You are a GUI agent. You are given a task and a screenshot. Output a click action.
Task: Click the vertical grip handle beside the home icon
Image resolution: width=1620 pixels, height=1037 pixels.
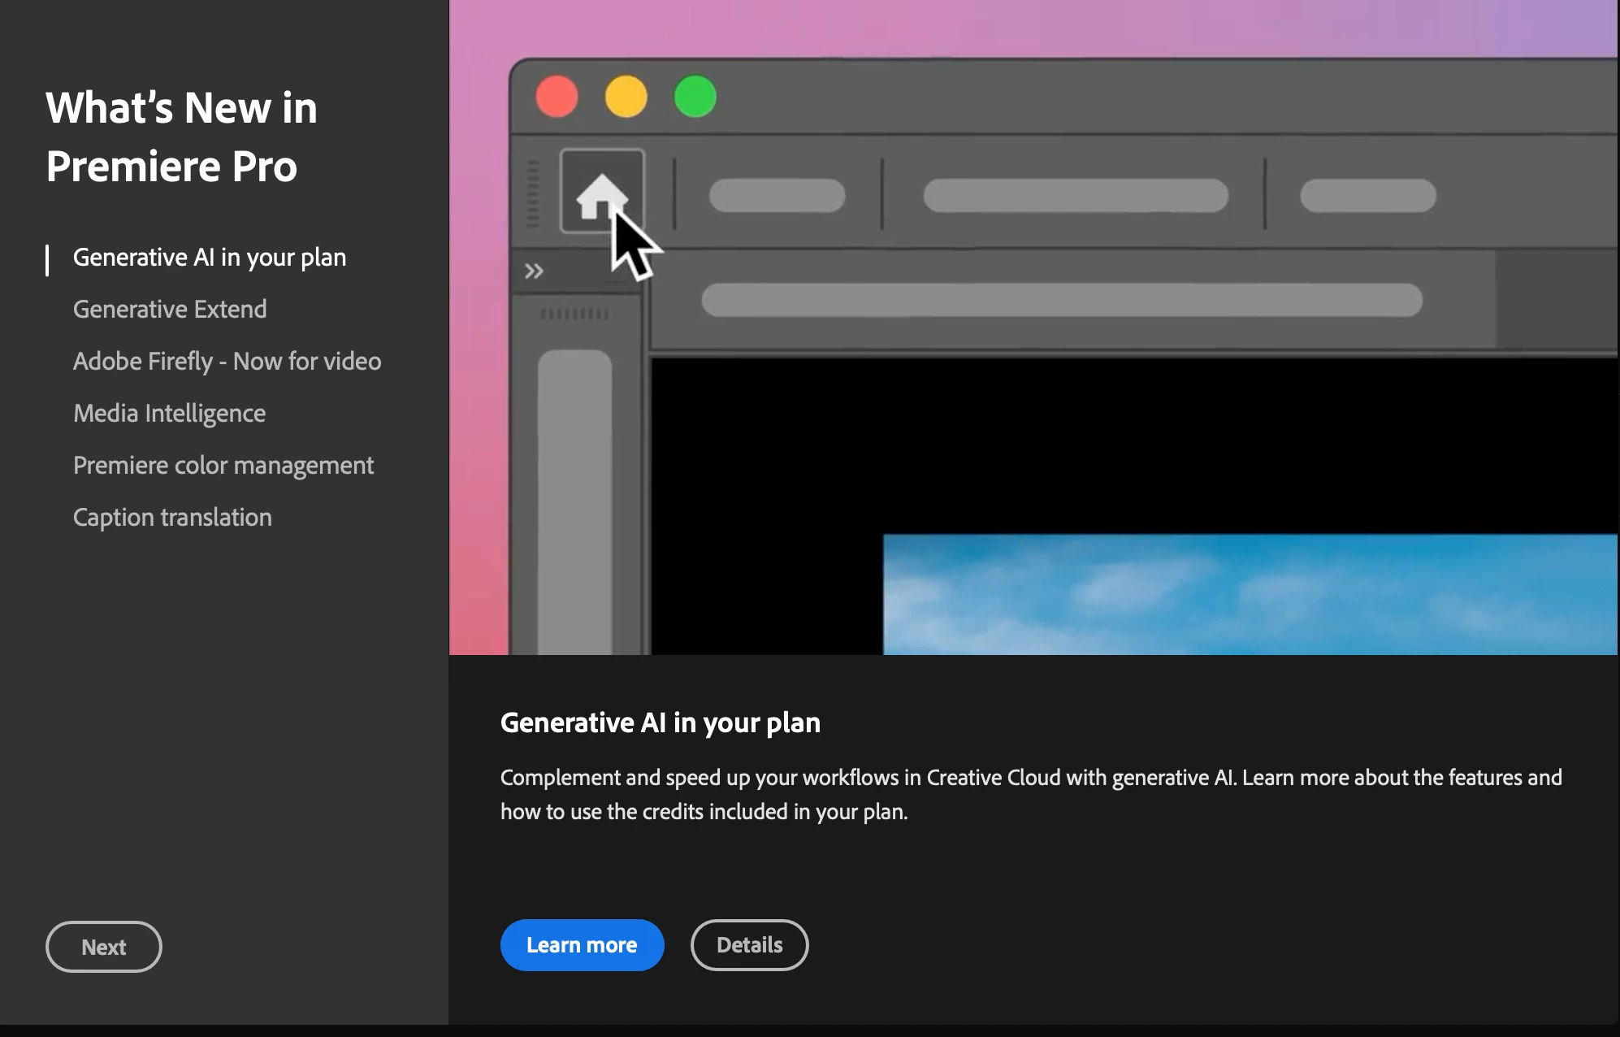pyautogui.click(x=533, y=193)
